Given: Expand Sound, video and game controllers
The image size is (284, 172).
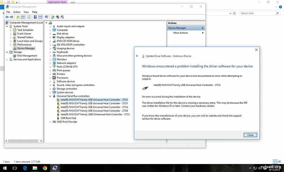Looking at the screenshot, I should [x=50, y=85].
